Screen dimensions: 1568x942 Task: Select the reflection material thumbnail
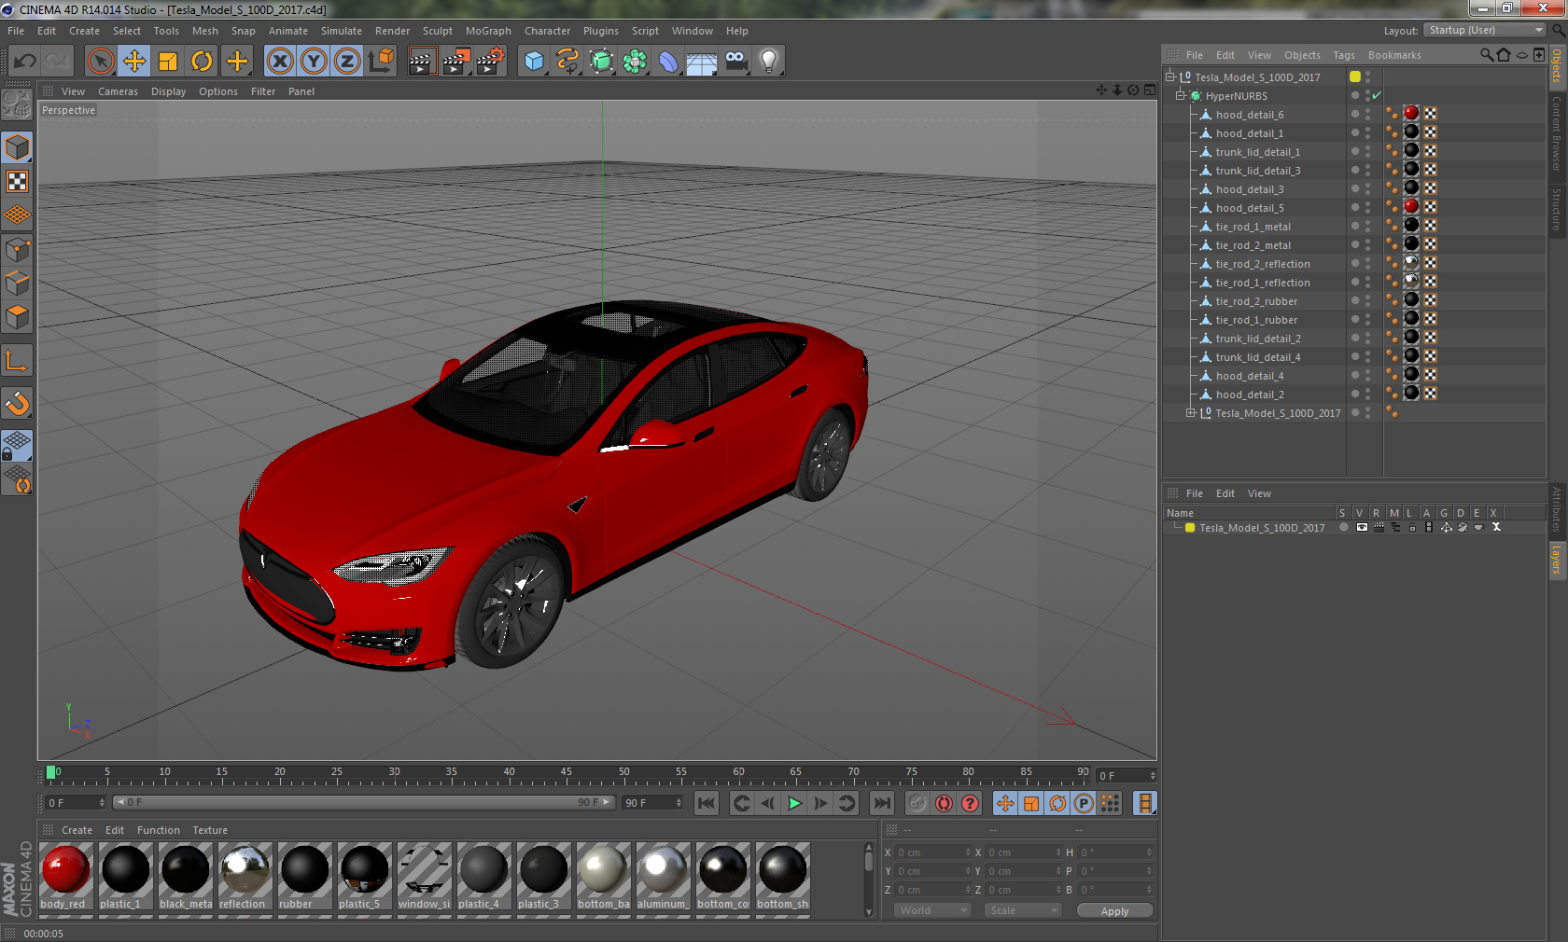pos(245,877)
